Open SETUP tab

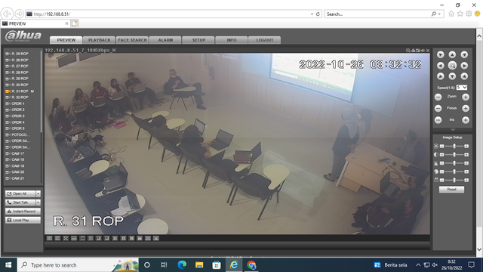(198, 40)
